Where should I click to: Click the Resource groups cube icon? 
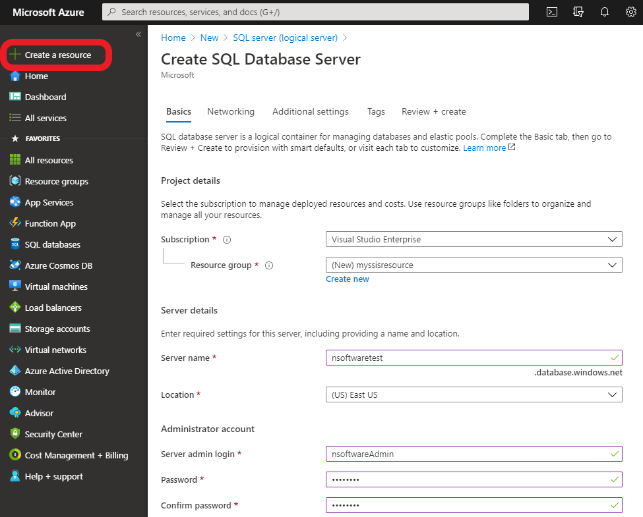[15, 180]
